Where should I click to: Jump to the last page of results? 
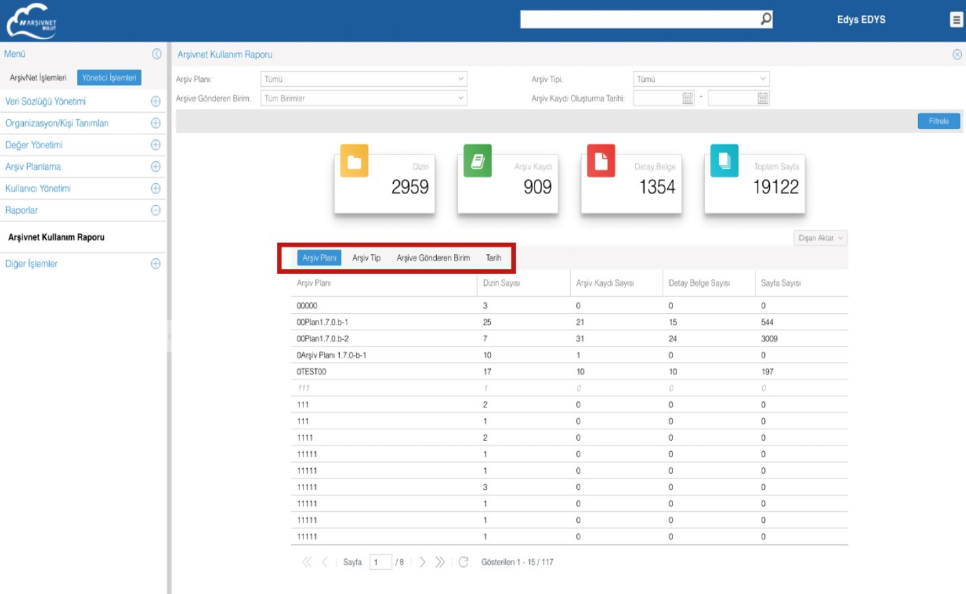440,562
